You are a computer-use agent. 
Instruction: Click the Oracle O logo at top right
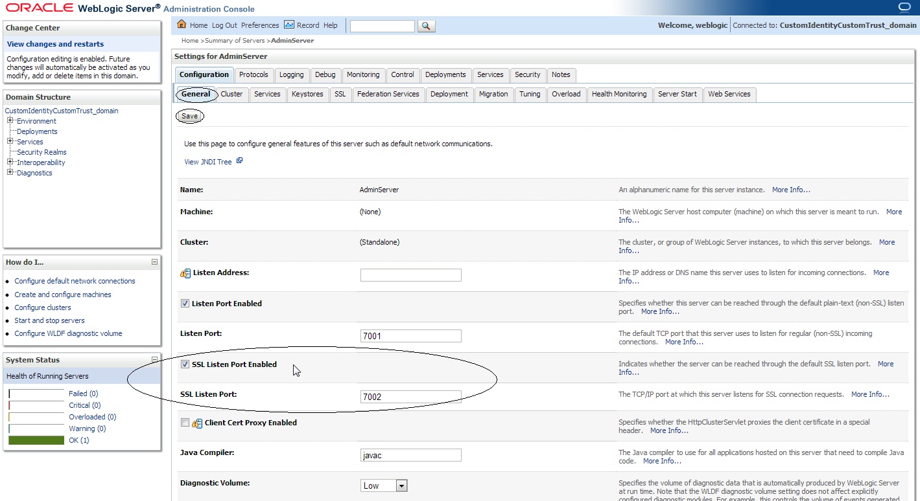point(905,7)
